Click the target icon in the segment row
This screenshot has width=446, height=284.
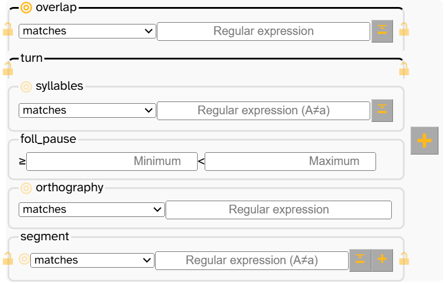pos(24,260)
